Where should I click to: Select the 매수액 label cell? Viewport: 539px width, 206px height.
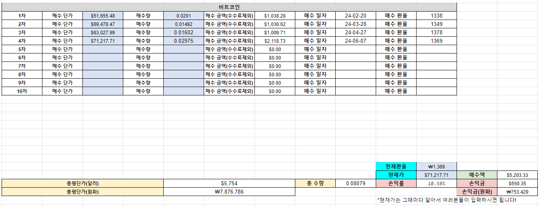[x=477, y=175]
